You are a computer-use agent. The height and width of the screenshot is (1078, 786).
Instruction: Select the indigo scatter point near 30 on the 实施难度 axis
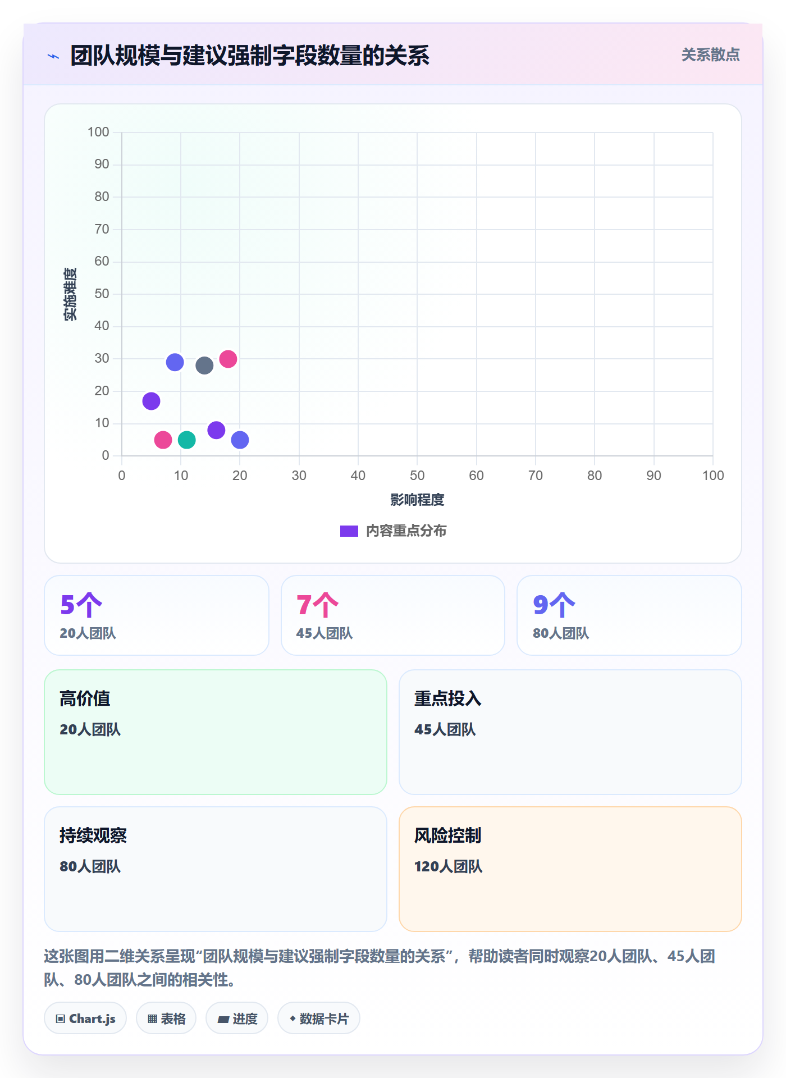pyautogui.click(x=175, y=362)
